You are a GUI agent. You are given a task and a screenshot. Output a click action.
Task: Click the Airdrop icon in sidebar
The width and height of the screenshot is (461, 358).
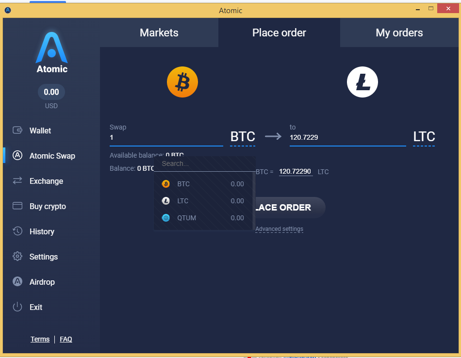17,281
